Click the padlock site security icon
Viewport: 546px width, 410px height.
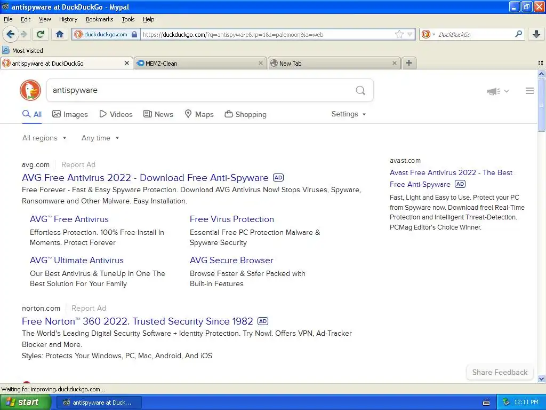134,34
